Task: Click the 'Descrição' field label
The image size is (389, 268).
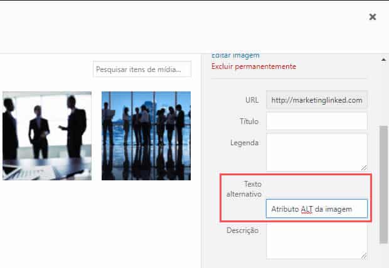Action: (x=242, y=230)
